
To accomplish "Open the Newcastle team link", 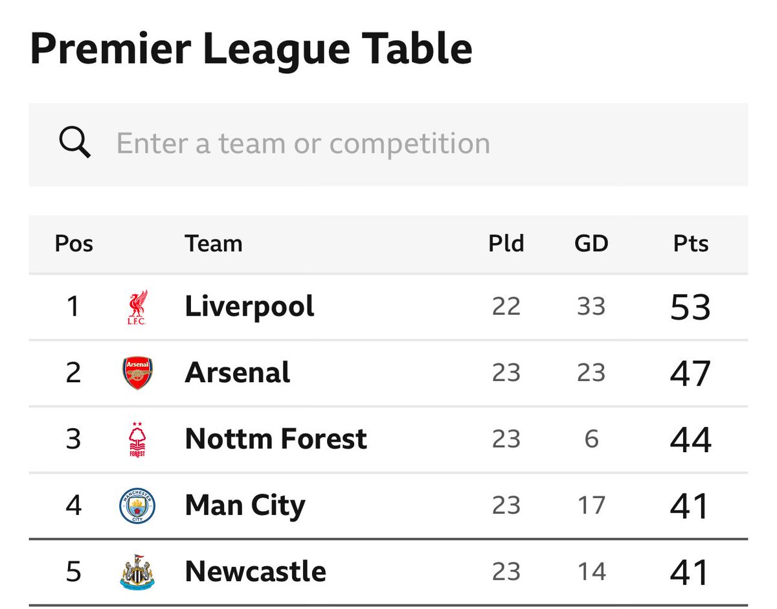I will tap(255, 571).
